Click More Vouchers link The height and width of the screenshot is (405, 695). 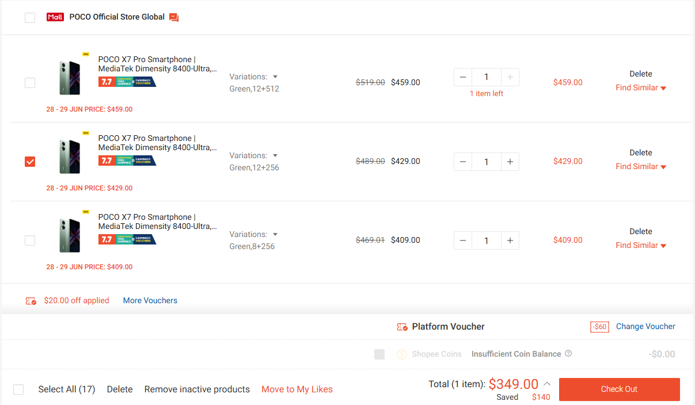click(x=150, y=300)
